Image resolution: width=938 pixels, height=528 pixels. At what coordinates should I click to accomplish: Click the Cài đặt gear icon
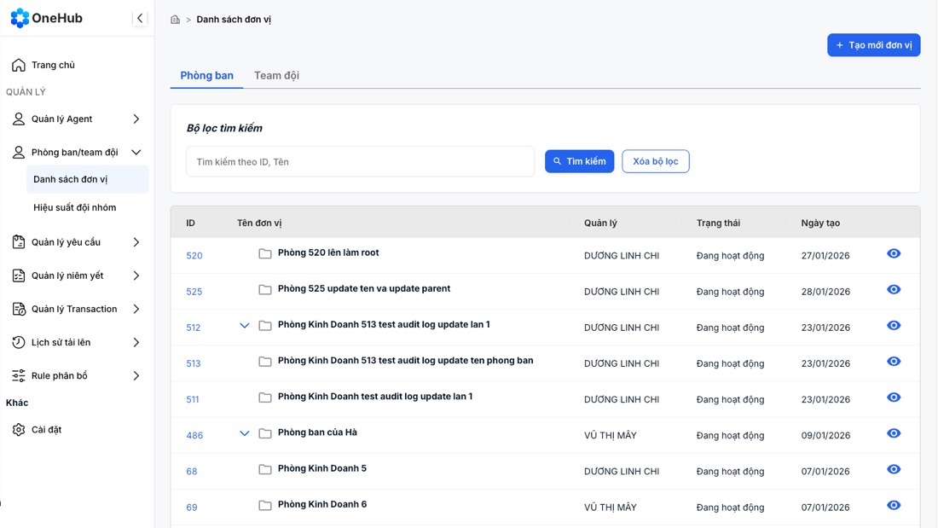click(19, 429)
